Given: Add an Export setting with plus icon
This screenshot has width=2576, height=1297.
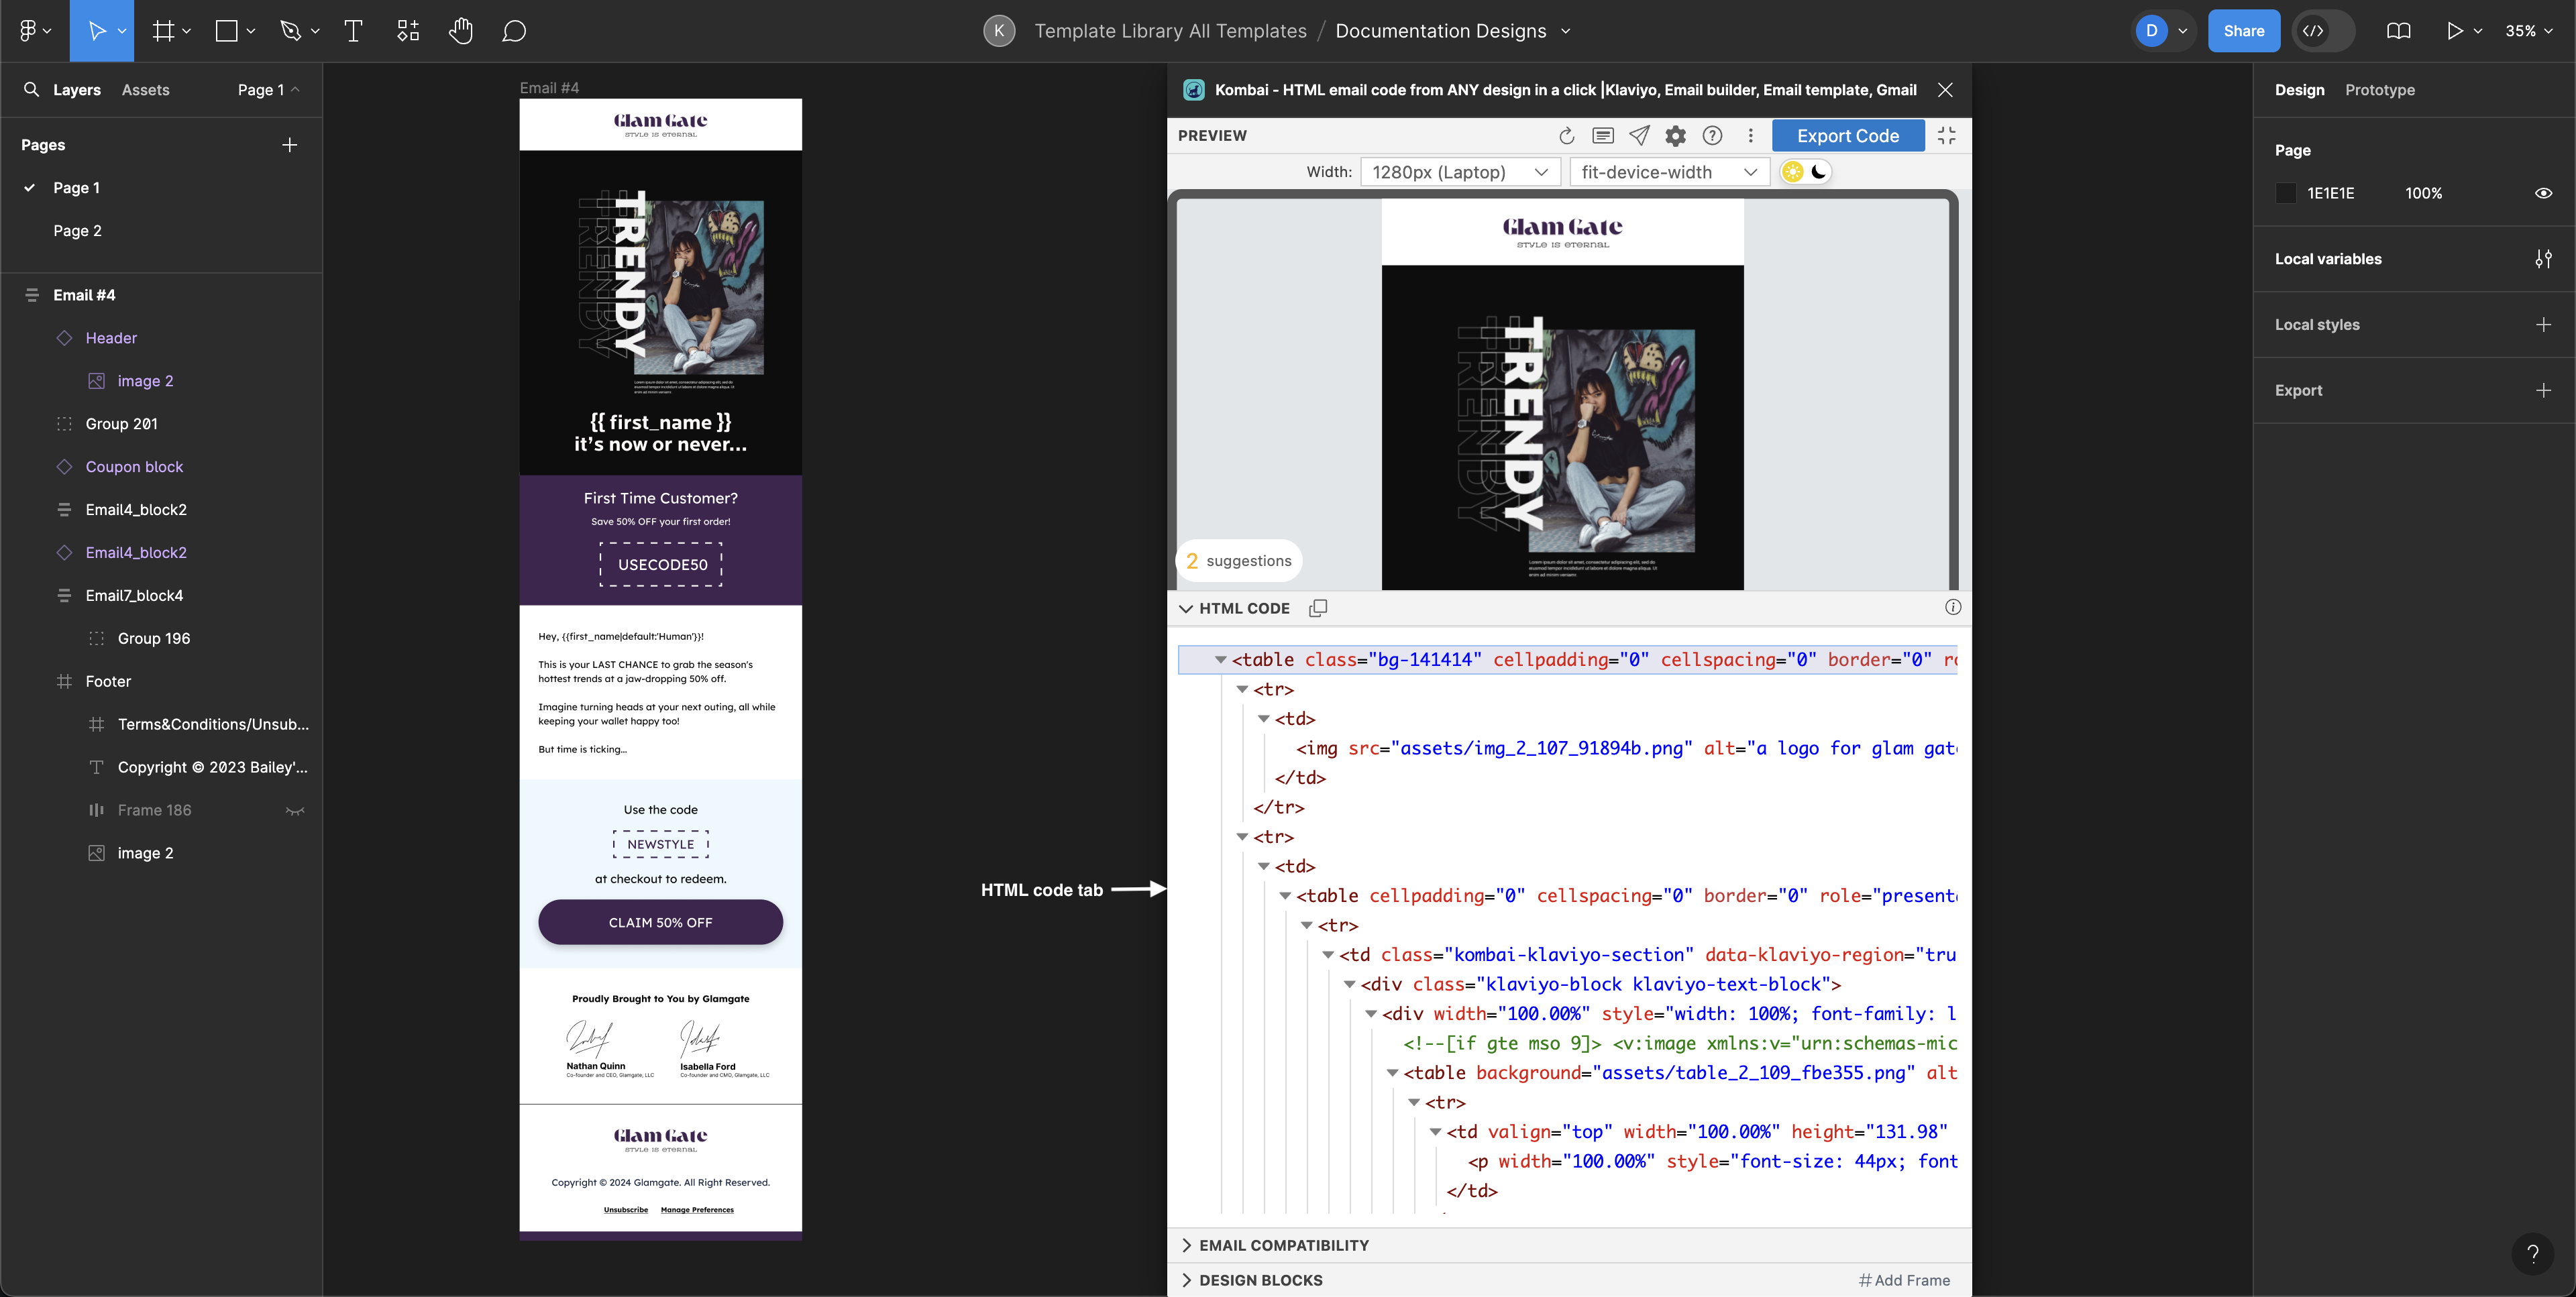Looking at the screenshot, I should click(x=2544, y=391).
